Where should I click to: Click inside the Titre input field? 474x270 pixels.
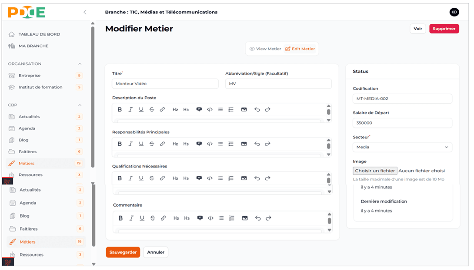165,83
